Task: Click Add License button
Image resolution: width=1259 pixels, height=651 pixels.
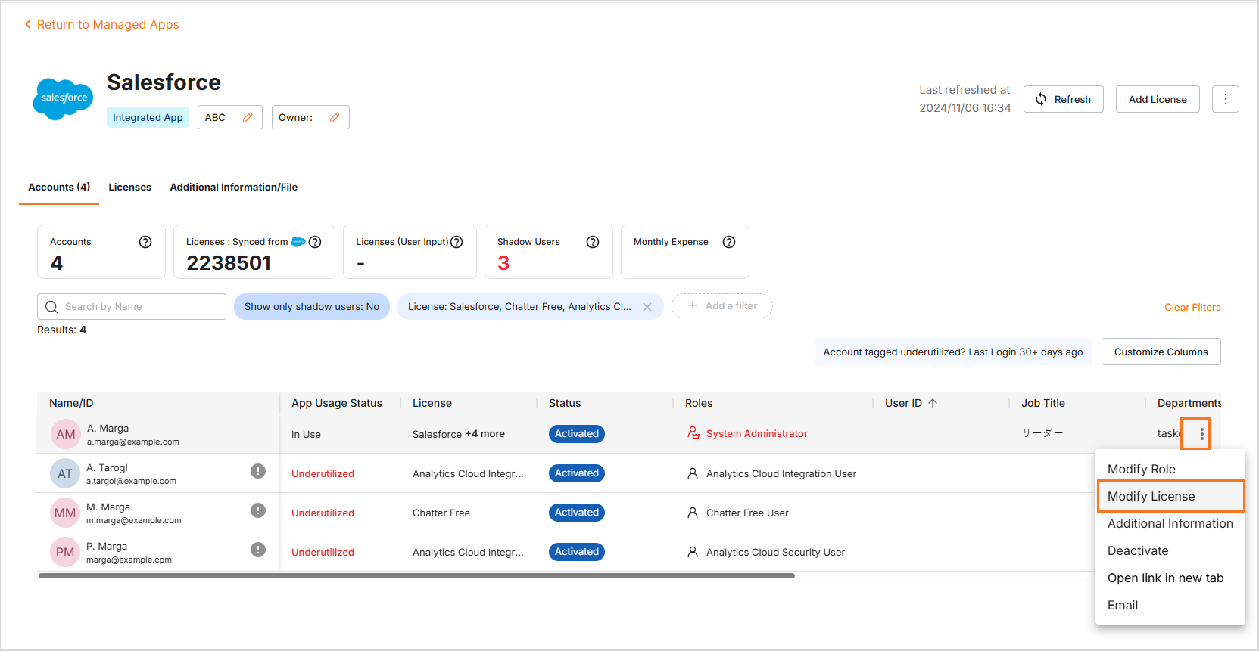Action: click(x=1158, y=99)
